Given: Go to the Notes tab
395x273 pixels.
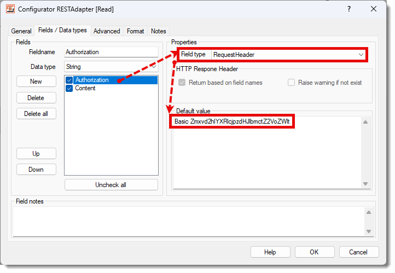Looking at the screenshot, I should pyautogui.click(x=159, y=31).
